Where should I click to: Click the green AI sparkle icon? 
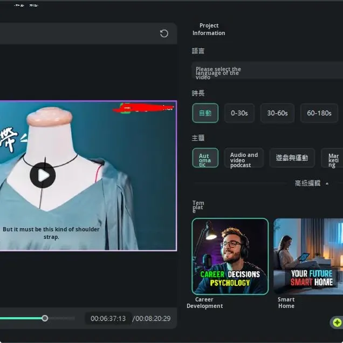337,323
